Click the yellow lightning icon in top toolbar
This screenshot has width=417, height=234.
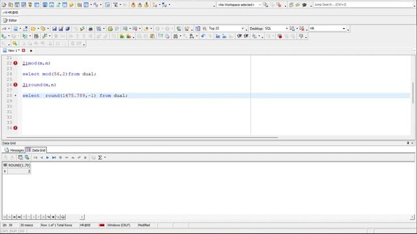point(71,5)
